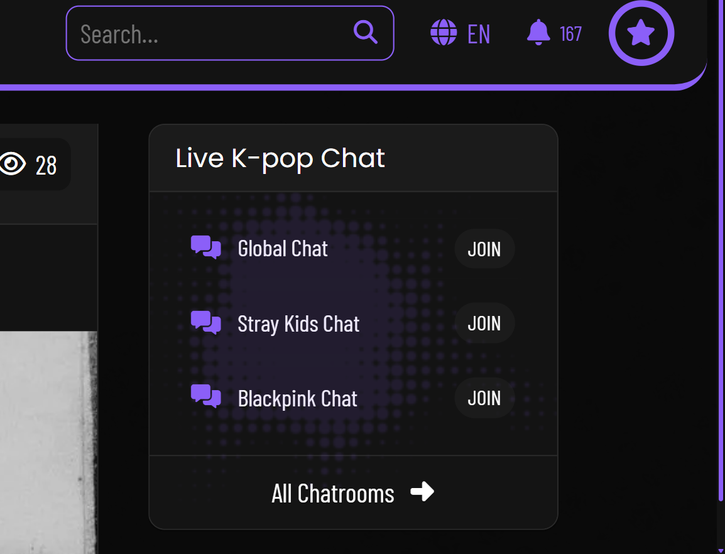Viewport: 725px width, 554px height.
Task: Click the eye views icon
Action: click(12, 165)
